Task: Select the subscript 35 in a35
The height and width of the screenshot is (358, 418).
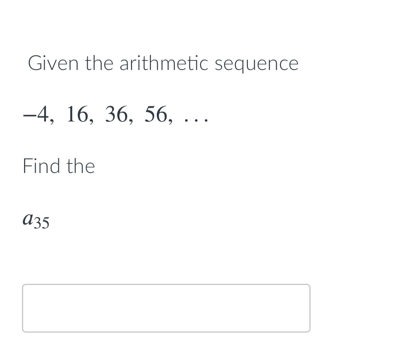Action: coord(43,224)
